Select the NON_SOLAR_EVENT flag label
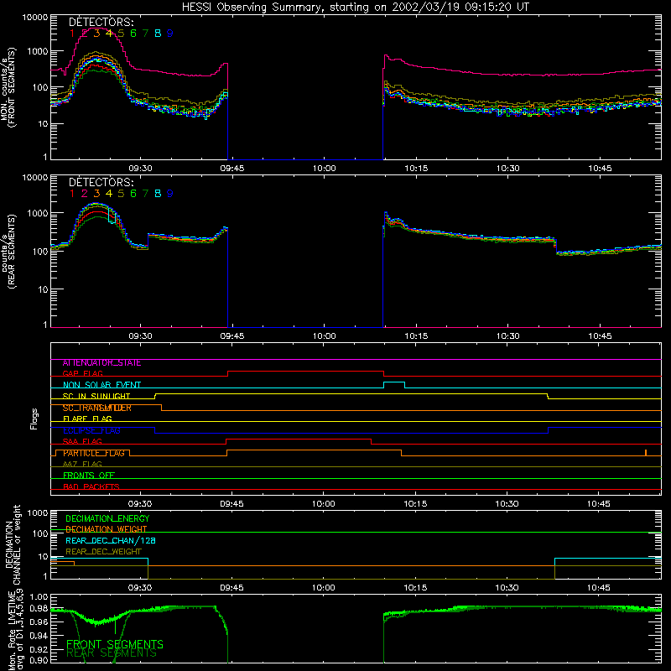The image size is (671, 671). 101,385
